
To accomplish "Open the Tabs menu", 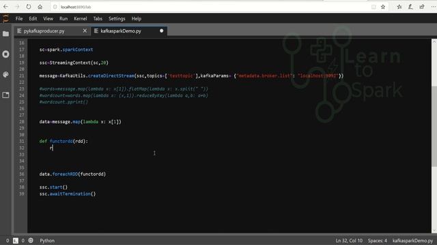I will point(98,18).
